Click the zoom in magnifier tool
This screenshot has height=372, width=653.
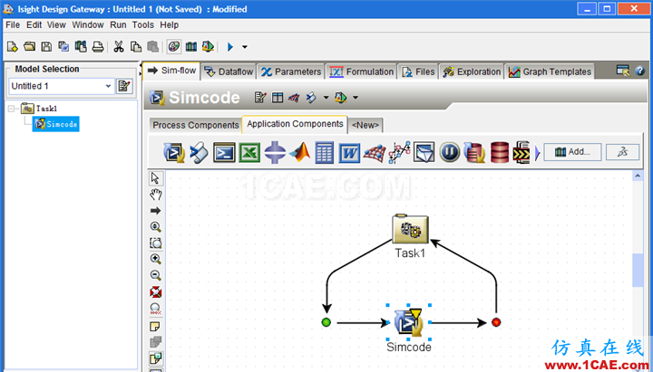156,259
